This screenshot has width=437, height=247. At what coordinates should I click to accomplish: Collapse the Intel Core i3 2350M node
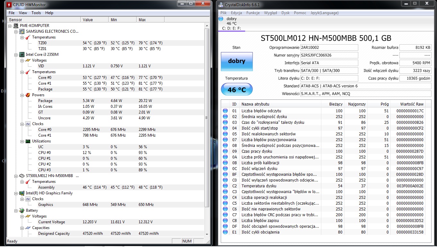coord(16,55)
